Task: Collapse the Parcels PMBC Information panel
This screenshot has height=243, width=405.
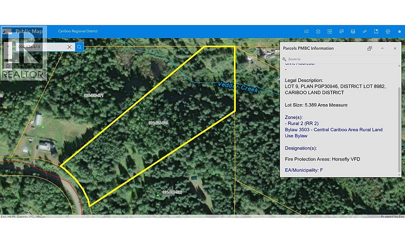Action: click(383, 48)
